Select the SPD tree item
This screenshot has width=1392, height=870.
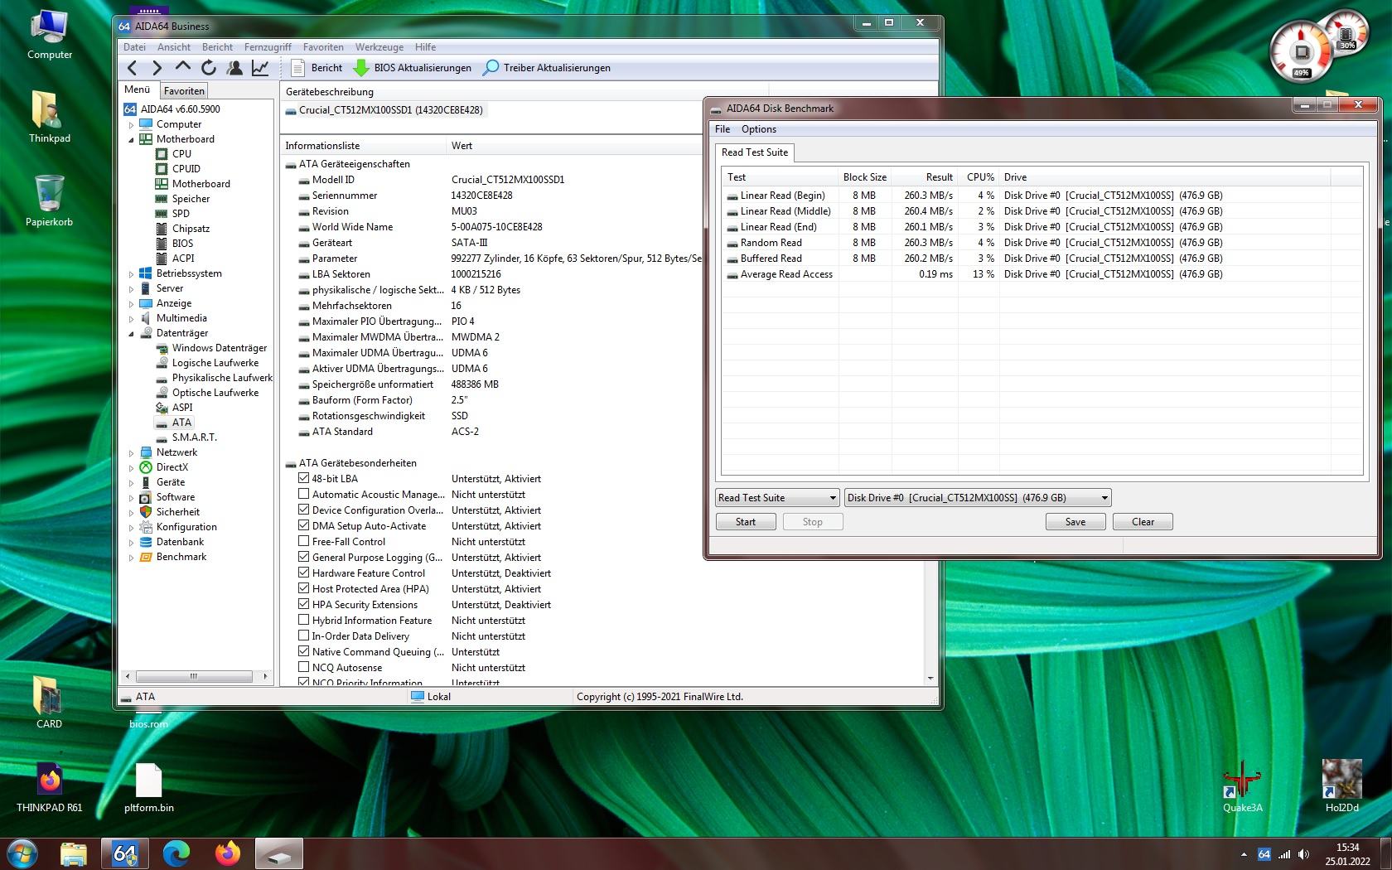pyautogui.click(x=172, y=214)
